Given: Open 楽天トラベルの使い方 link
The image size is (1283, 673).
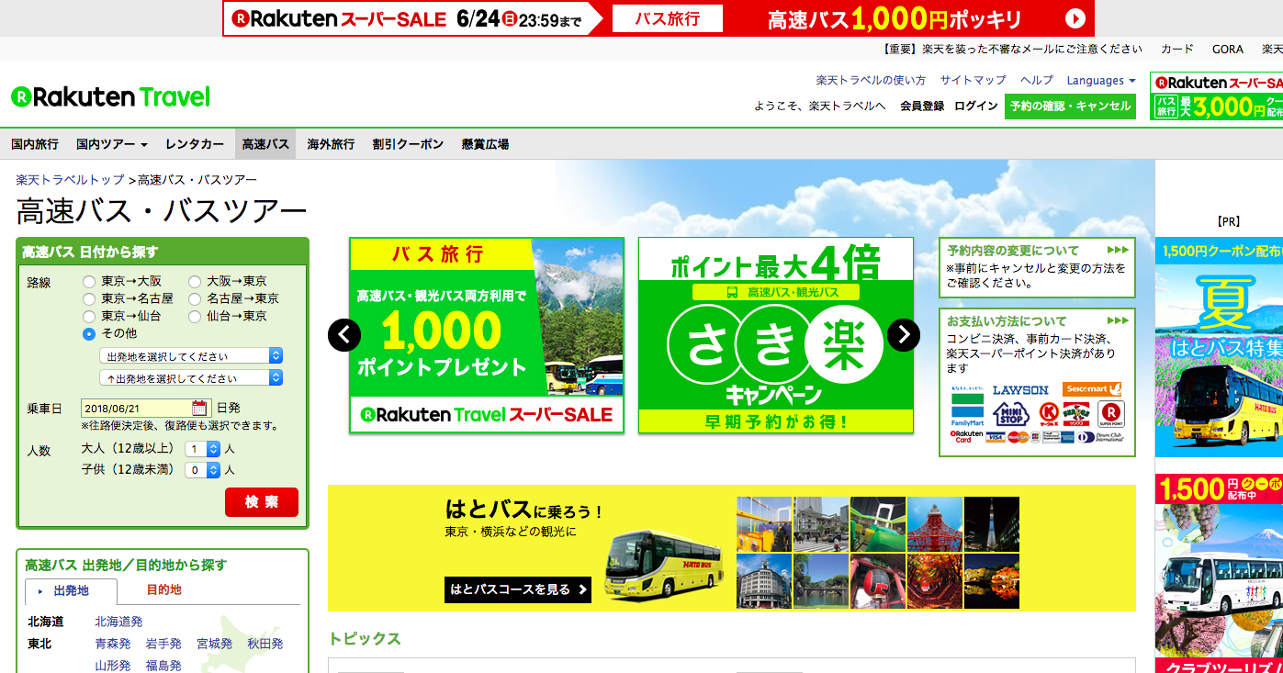Looking at the screenshot, I should tap(871, 81).
